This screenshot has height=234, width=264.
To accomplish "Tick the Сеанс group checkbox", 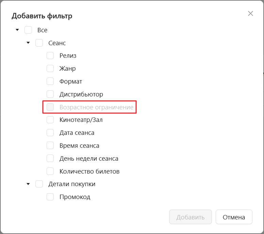I will point(39,43).
